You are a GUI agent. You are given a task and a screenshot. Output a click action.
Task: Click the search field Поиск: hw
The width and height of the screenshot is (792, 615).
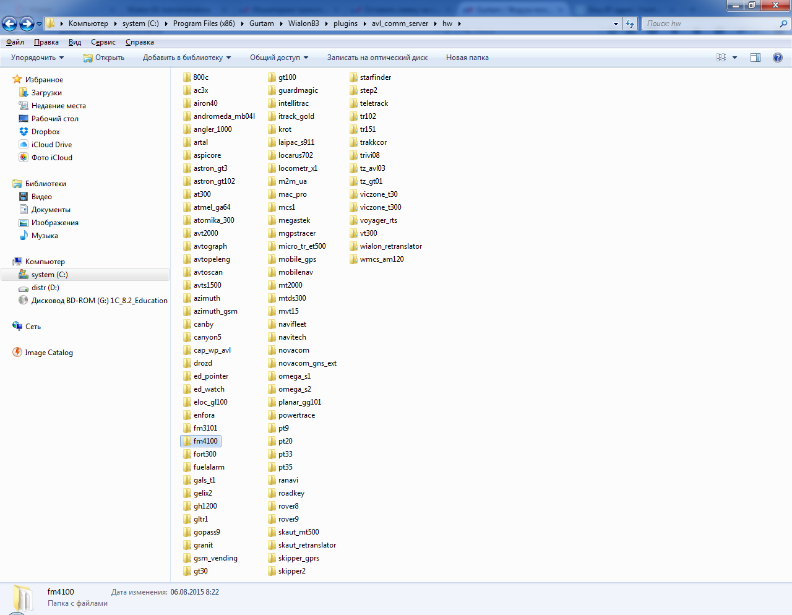coord(712,24)
